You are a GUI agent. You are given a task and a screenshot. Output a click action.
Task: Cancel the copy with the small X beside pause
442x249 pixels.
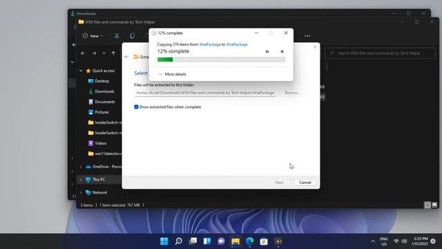coord(282,52)
